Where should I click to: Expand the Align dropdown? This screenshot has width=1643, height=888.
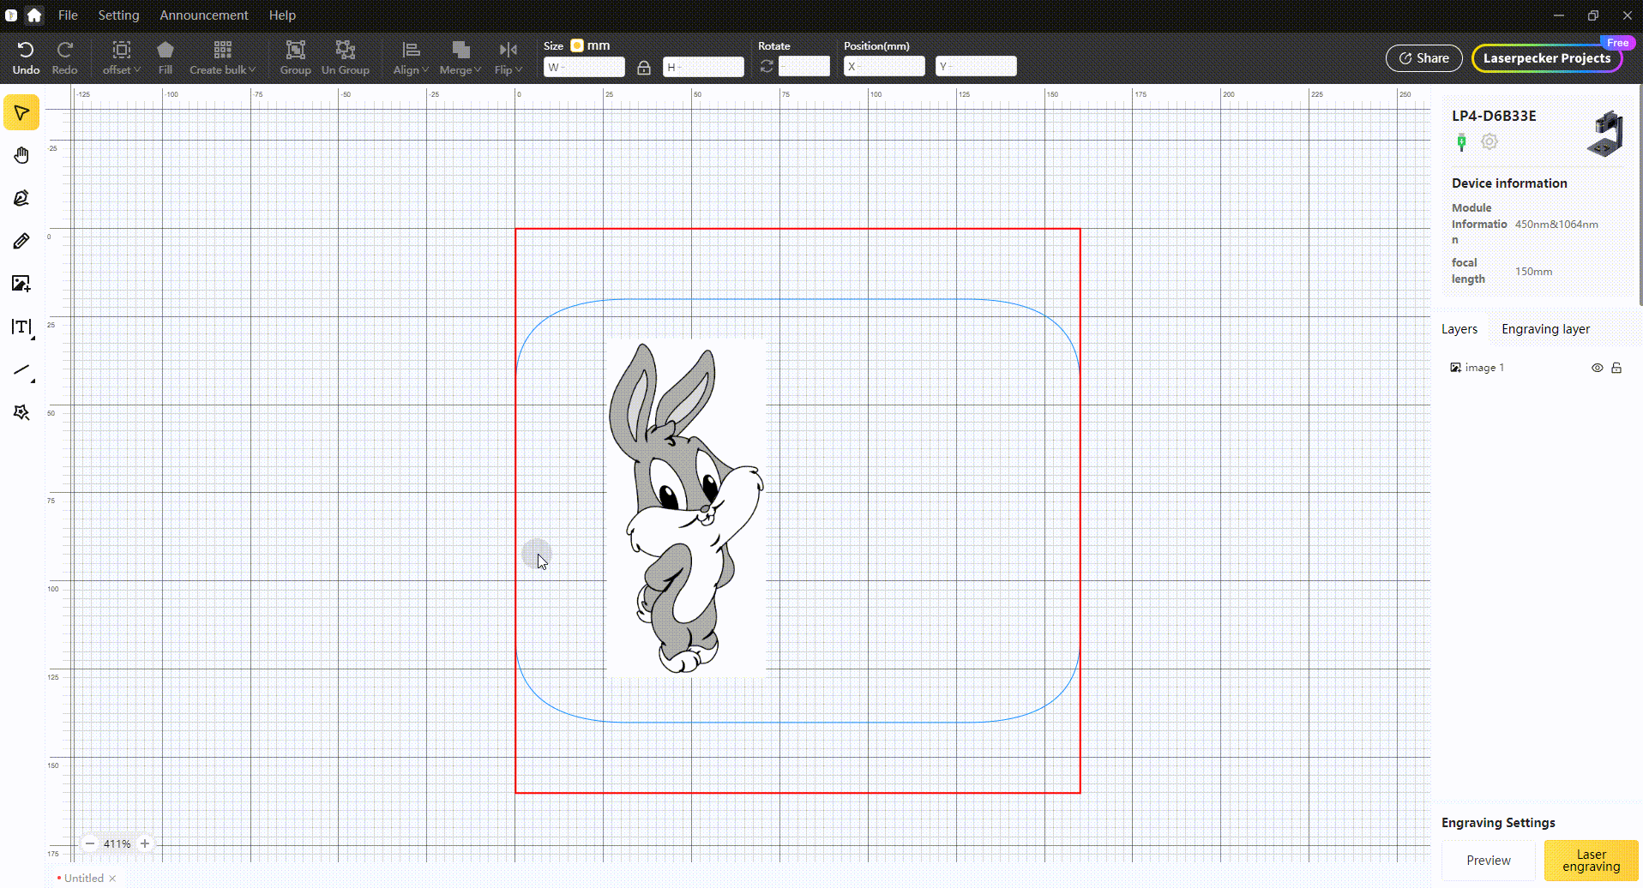(x=411, y=58)
